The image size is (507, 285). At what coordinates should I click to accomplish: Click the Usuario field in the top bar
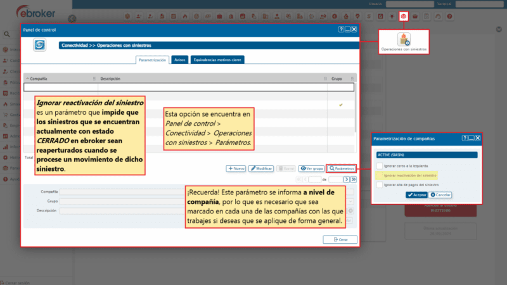409,4
